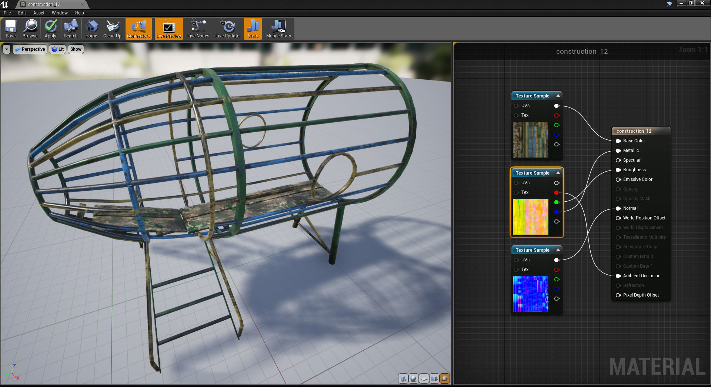
Task: Toggle the Stats display button
Action: 253,29
